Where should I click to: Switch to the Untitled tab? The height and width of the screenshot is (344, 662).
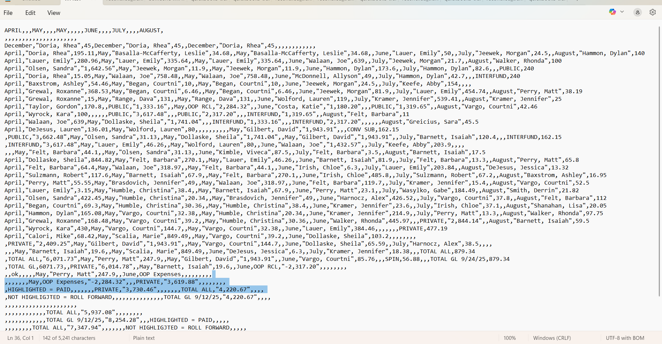point(31,1)
